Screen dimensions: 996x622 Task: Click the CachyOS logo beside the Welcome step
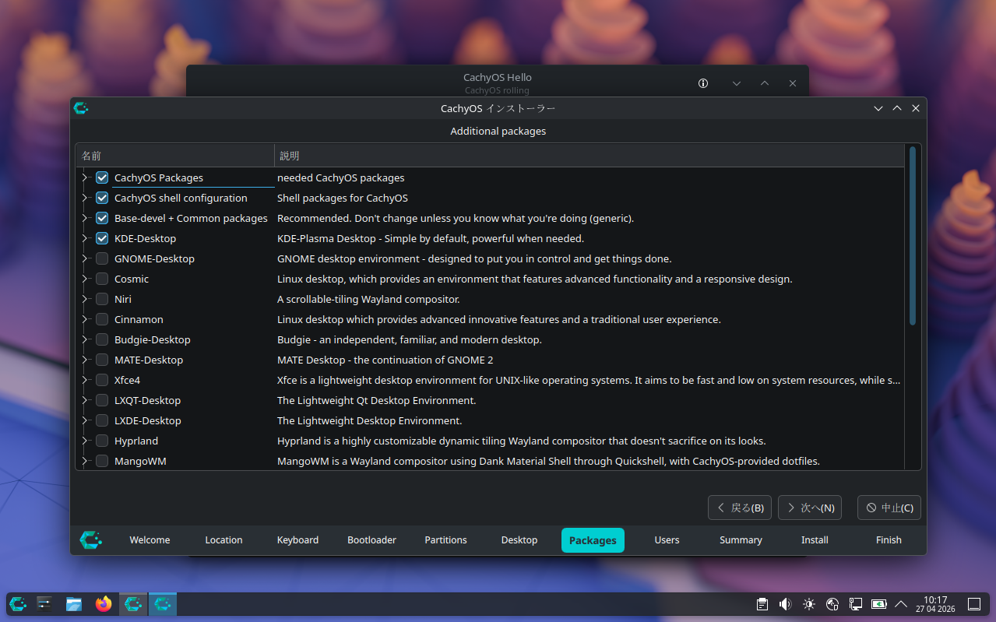point(91,539)
